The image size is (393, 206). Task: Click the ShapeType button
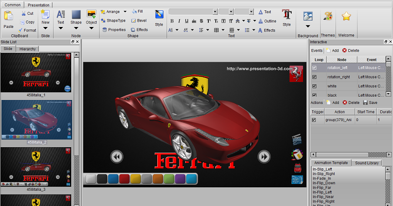[x=113, y=21]
